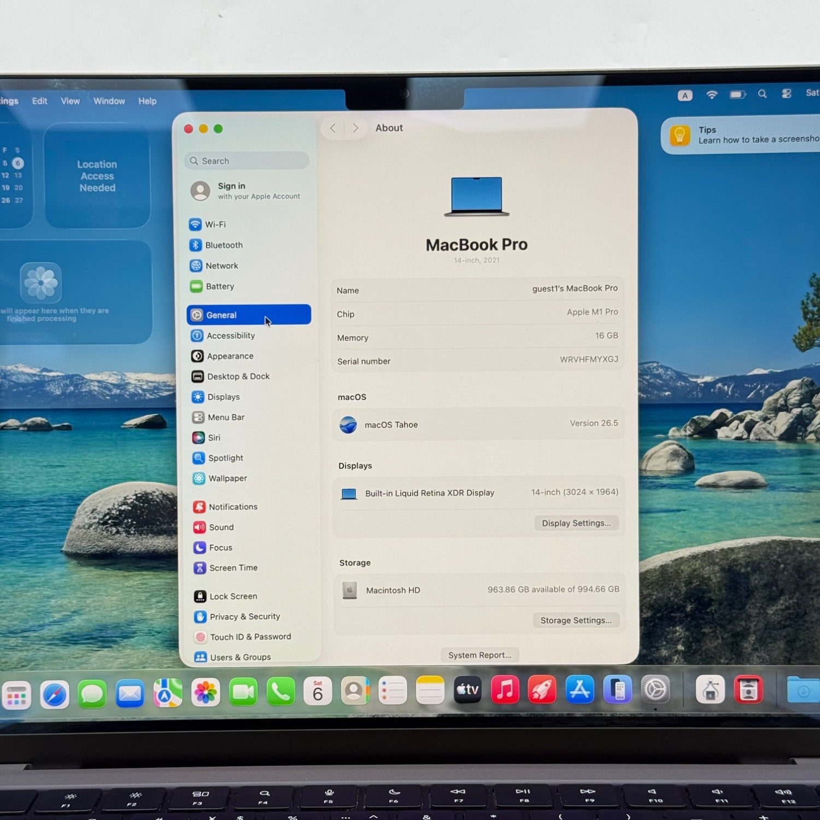Go back using the left chevron button
Screen dimensions: 820x820
tap(333, 128)
